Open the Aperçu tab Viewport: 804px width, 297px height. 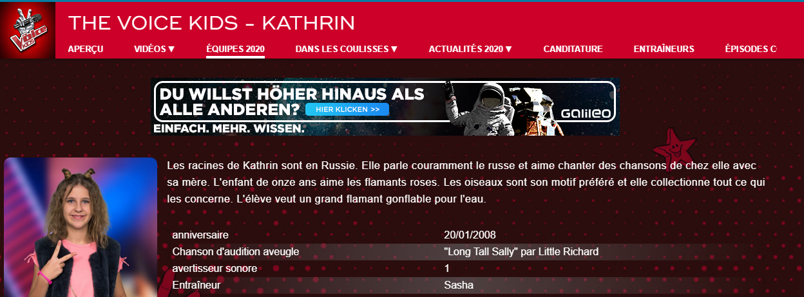(86, 49)
